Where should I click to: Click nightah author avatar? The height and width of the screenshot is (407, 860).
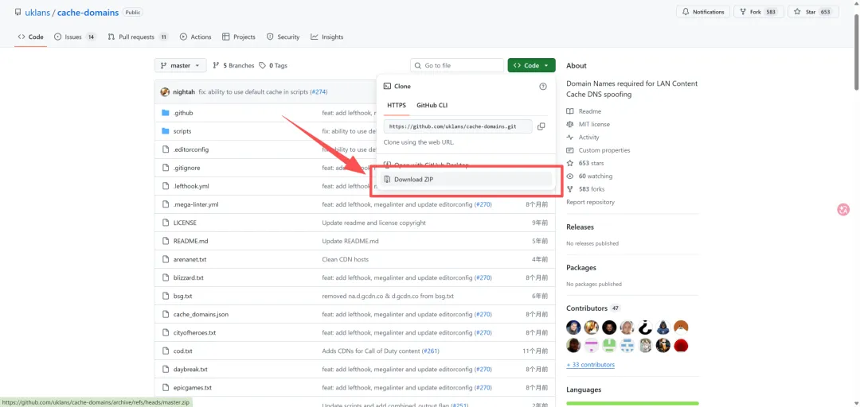[x=165, y=92]
